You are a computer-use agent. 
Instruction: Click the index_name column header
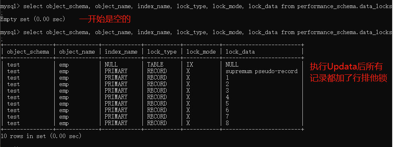(x=121, y=52)
